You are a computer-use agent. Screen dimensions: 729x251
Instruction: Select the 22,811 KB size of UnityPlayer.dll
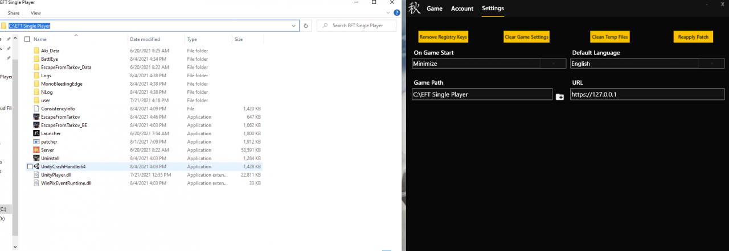251,175
